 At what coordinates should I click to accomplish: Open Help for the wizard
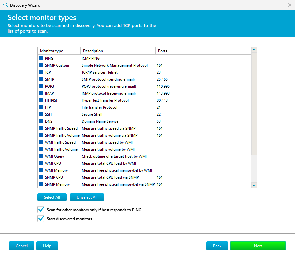(x=47, y=246)
